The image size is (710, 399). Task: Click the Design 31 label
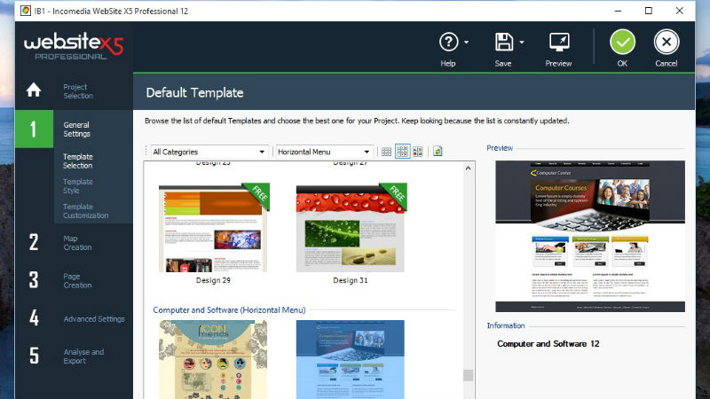coord(351,280)
